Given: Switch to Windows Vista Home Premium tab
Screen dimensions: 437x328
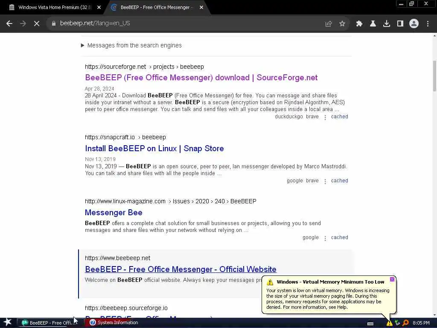Looking at the screenshot, I should pyautogui.click(x=55, y=8).
